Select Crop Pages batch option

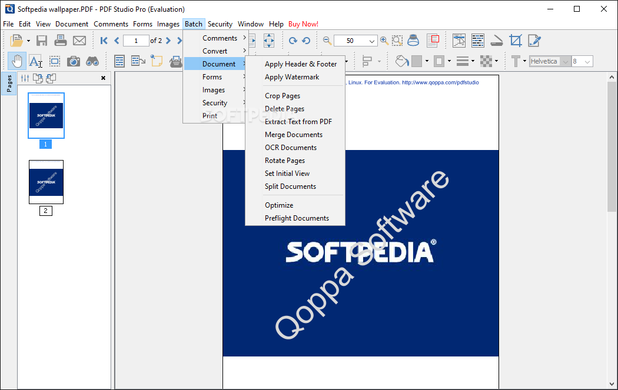coord(283,96)
